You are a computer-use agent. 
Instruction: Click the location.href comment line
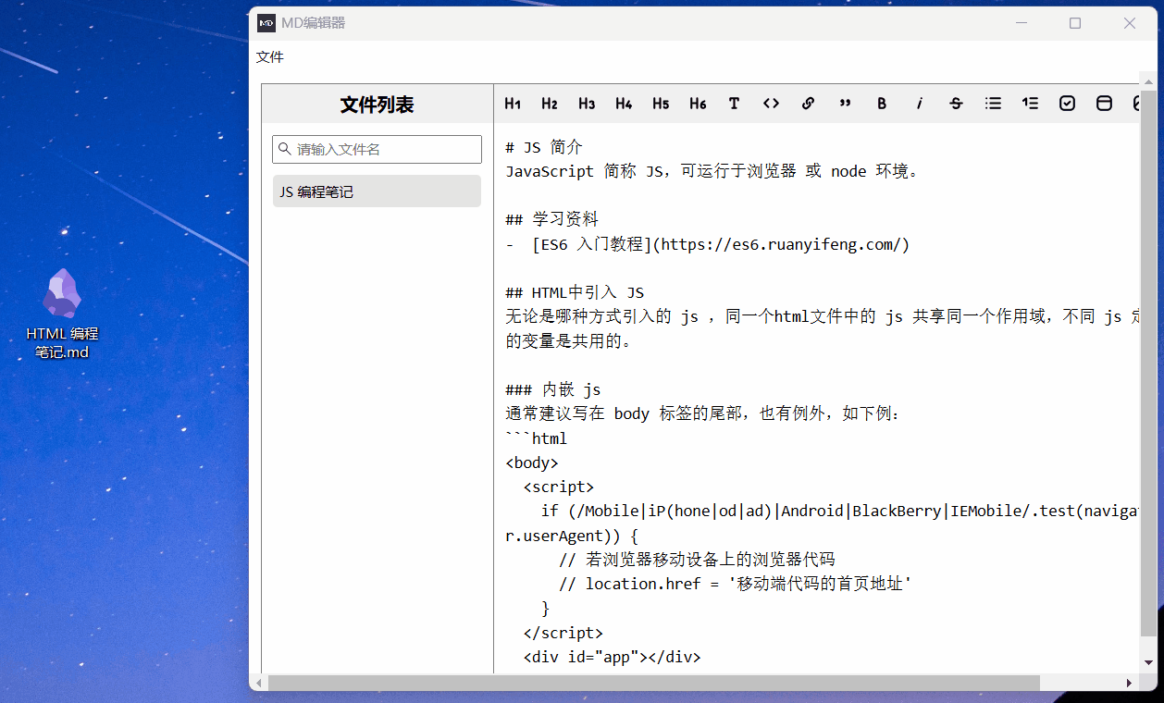click(x=736, y=584)
